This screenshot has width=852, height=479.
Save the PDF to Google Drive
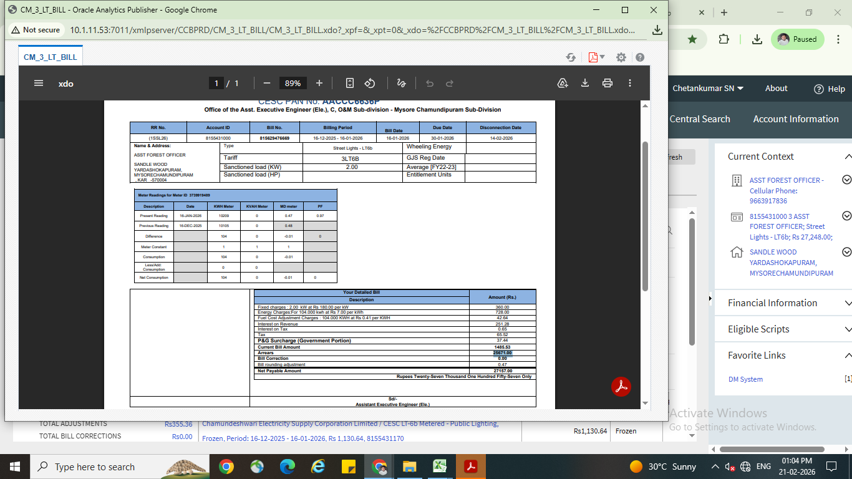point(563,83)
